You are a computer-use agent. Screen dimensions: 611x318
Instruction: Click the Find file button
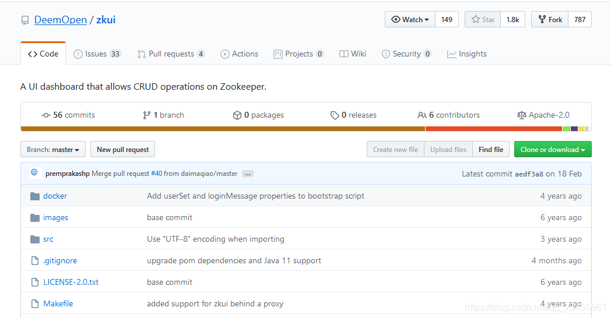click(491, 150)
